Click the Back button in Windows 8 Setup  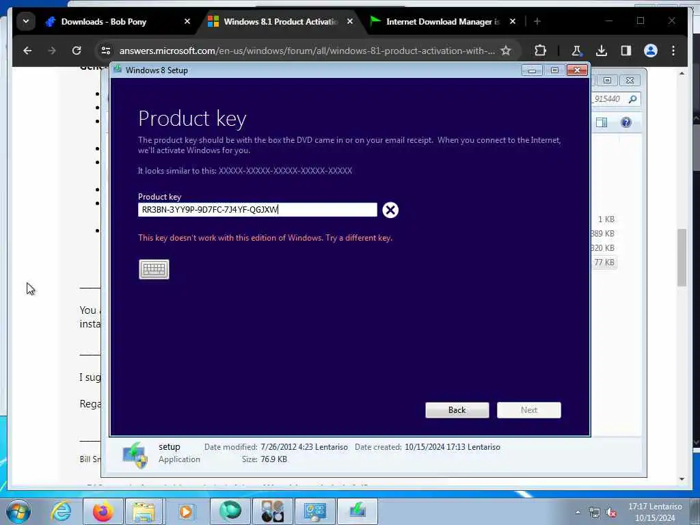click(x=457, y=410)
